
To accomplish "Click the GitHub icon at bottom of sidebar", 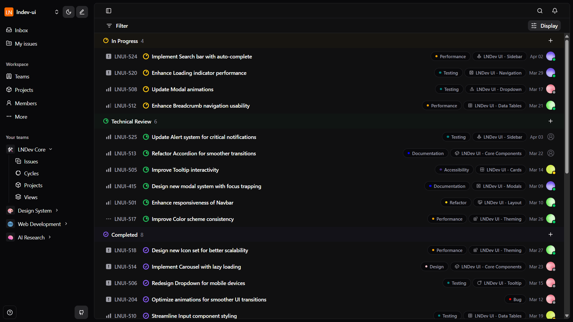I will point(81,312).
